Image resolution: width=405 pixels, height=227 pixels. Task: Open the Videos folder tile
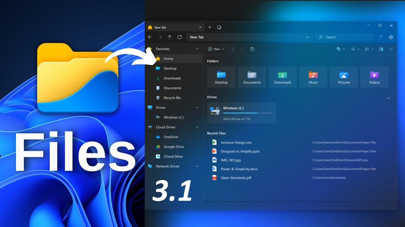pos(374,77)
